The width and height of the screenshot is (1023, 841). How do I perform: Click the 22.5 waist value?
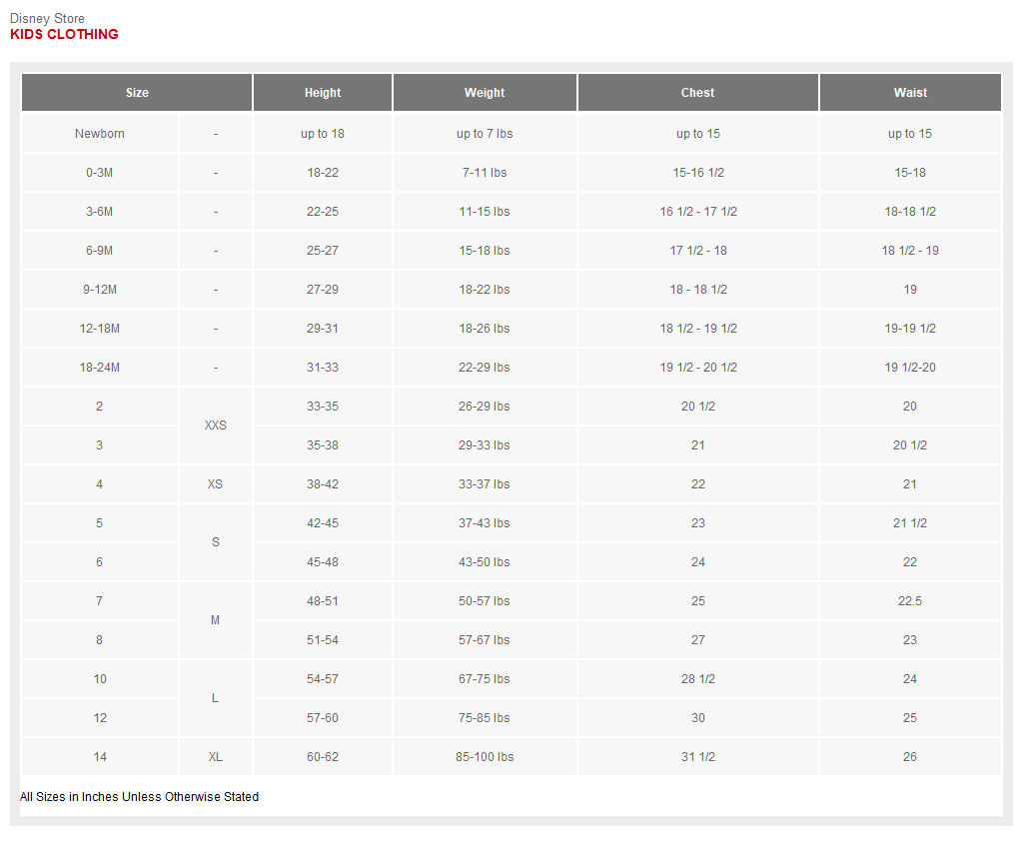point(910,601)
